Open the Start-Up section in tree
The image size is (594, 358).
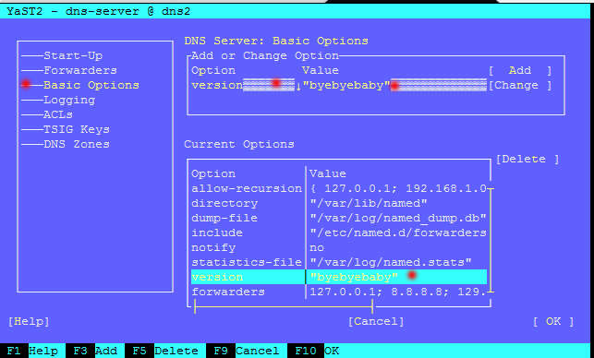[73, 55]
